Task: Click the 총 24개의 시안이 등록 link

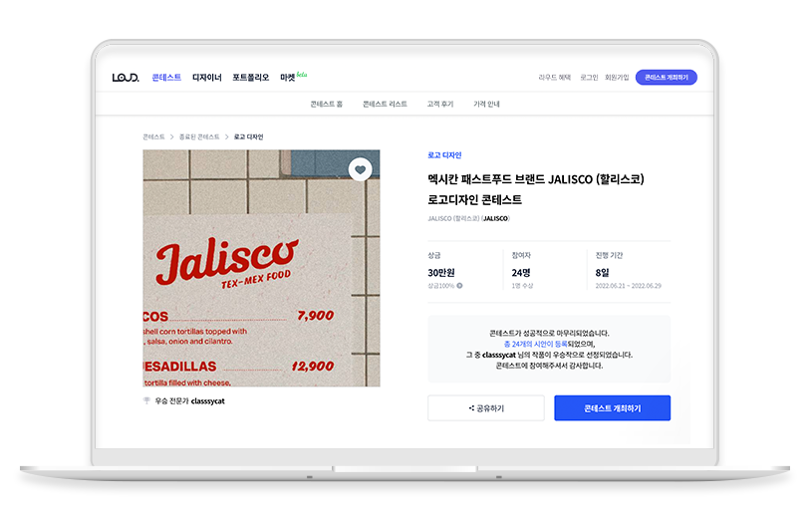Action: [535, 344]
